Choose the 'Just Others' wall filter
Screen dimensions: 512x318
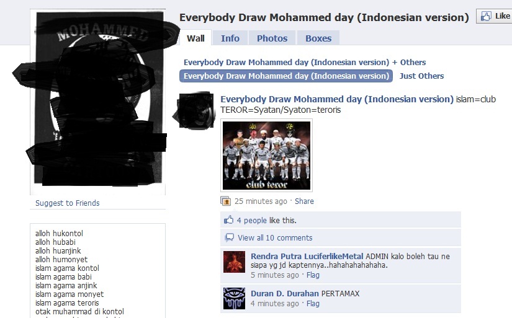421,76
